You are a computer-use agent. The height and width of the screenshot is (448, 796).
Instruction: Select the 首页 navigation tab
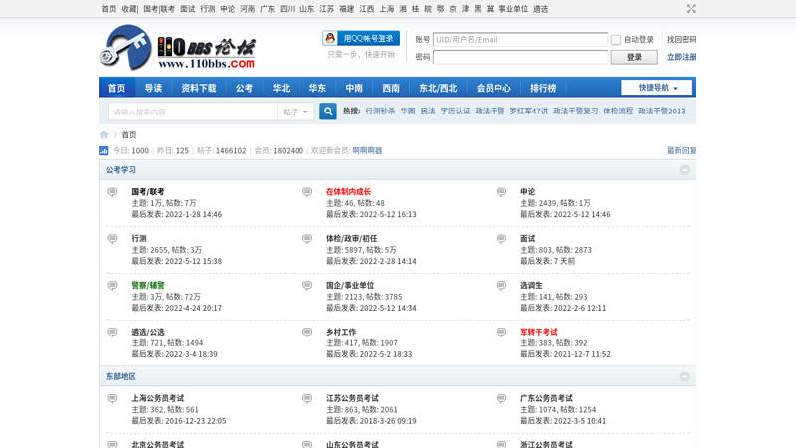tap(116, 88)
